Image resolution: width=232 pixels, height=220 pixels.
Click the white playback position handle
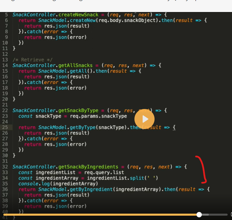(x=199, y=215)
